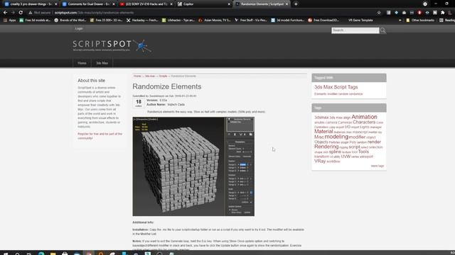Open the red extension icon in toolbar

419,13
